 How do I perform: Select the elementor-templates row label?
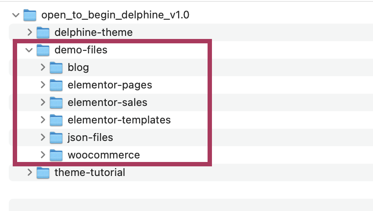coord(119,120)
